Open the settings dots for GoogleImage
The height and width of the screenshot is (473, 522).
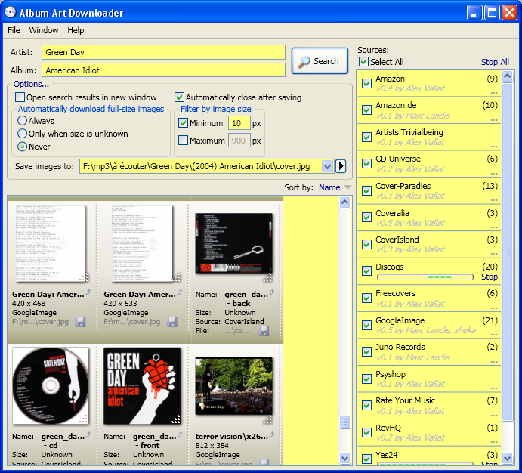(x=494, y=335)
